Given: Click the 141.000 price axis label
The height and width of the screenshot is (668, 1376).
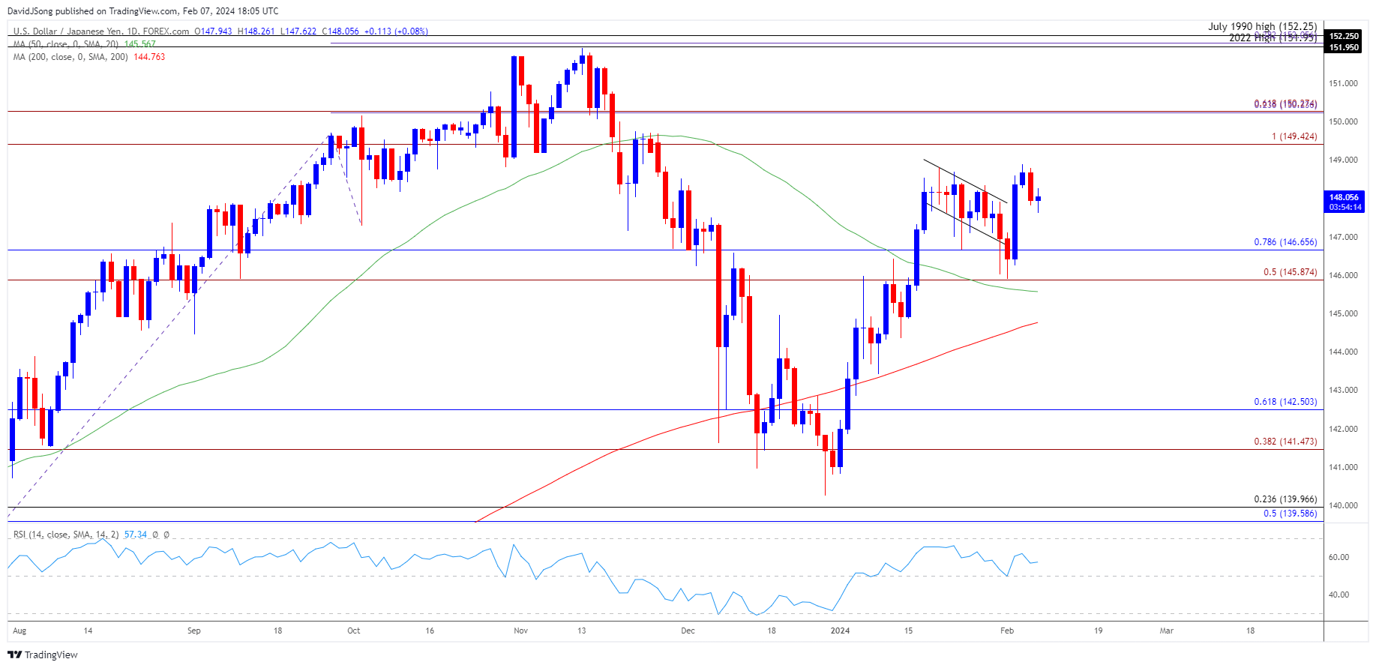Looking at the screenshot, I should click(x=1344, y=467).
